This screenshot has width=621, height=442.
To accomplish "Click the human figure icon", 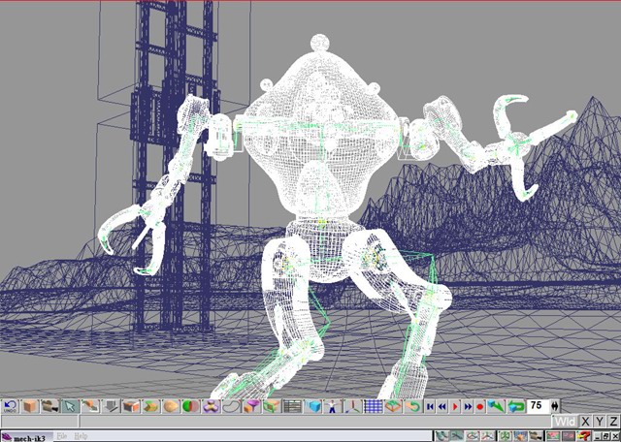I will [333, 407].
